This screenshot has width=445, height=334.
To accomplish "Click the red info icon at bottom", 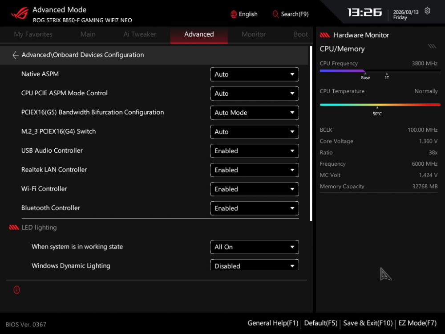I will pyautogui.click(x=17, y=290).
